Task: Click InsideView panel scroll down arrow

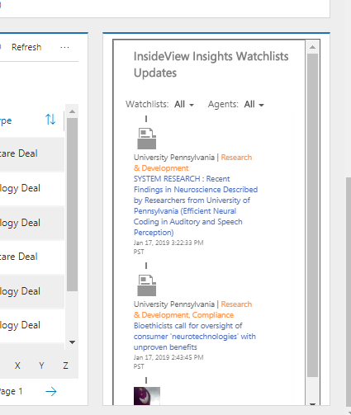Action: point(312,403)
